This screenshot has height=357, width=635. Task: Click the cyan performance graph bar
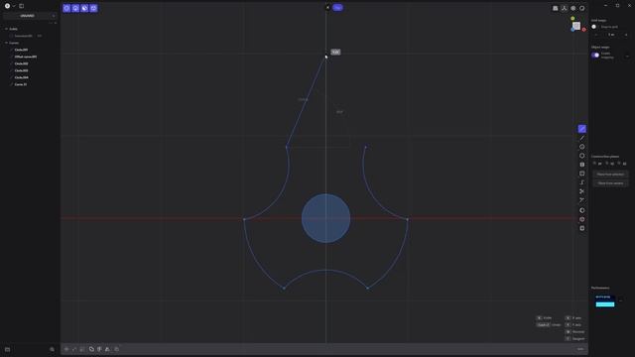[605, 304]
